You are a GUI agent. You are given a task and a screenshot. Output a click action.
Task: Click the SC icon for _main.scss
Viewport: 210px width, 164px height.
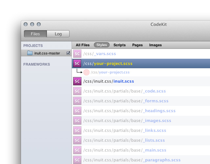click(77, 150)
